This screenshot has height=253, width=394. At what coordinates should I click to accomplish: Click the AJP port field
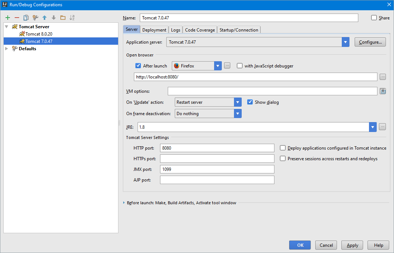pos(217,180)
